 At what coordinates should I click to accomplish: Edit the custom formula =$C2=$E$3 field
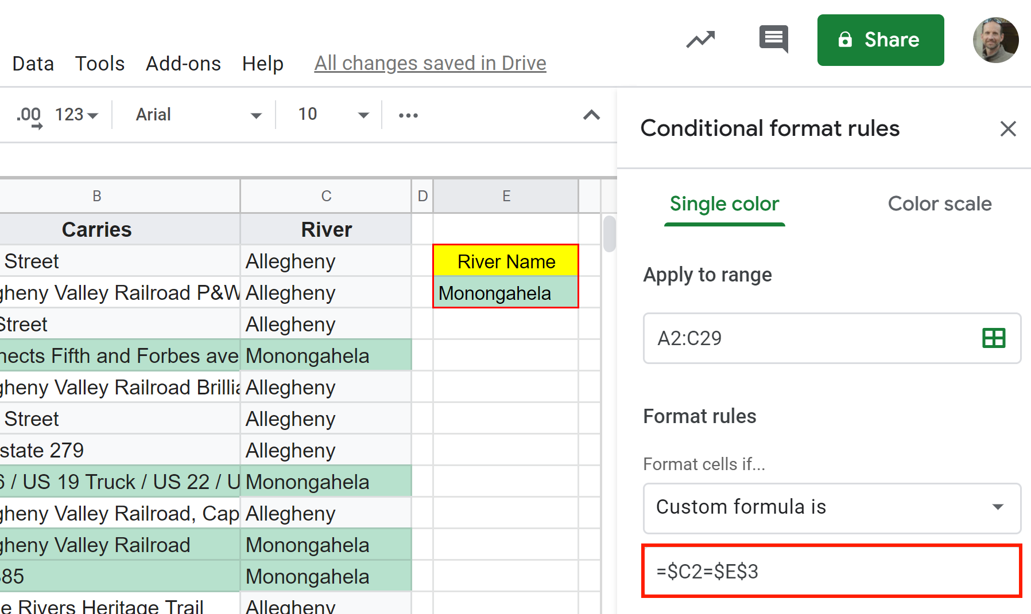click(832, 571)
